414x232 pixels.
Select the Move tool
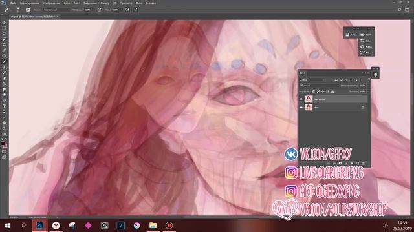click(4, 23)
